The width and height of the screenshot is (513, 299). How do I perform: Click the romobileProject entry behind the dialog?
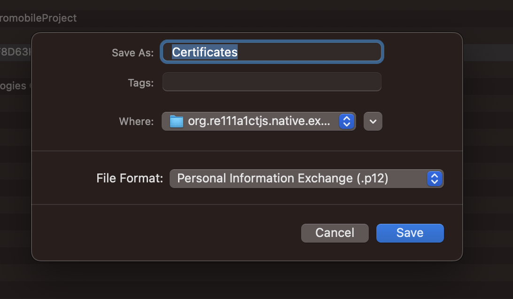(x=38, y=18)
